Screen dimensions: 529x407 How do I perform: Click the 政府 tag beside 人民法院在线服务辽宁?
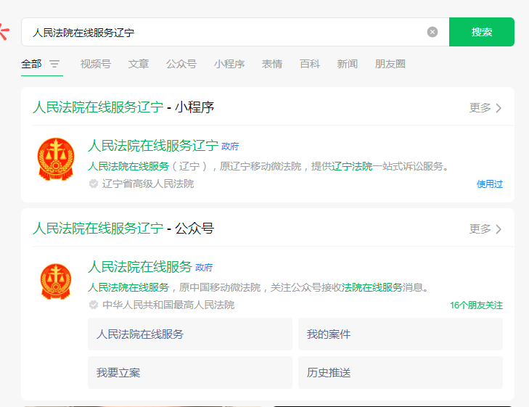(230, 147)
